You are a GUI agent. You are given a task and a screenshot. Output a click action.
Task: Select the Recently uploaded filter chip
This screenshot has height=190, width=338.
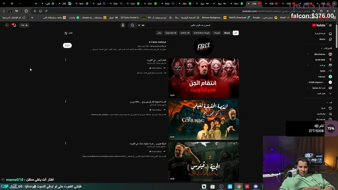click(171, 33)
